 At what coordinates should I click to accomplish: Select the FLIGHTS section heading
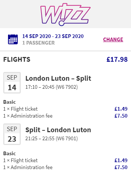pyautogui.click(x=17, y=60)
